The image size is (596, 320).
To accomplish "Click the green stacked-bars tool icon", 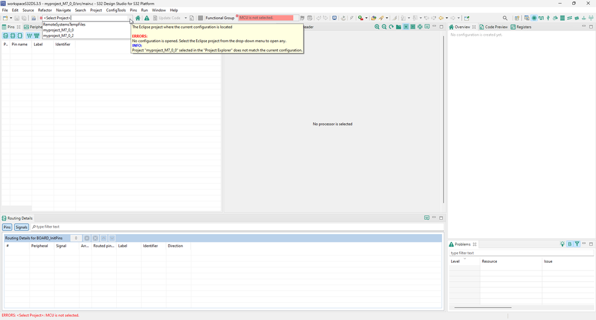I will [x=563, y=18].
